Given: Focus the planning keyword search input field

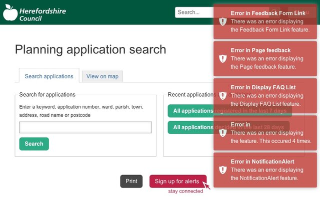Looking at the screenshot, I should tap(85, 127).
